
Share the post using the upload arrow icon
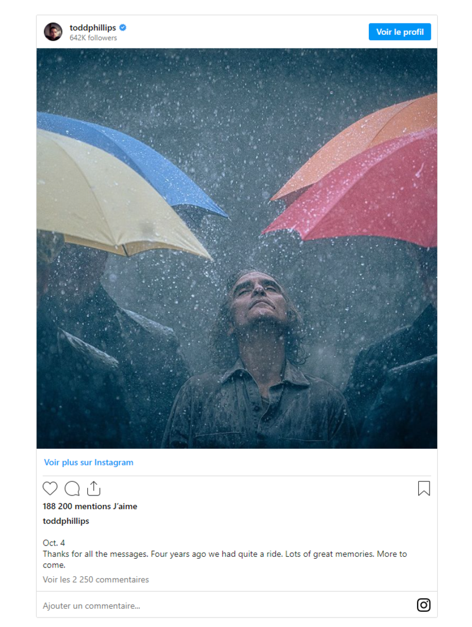(x=94, y=488)
